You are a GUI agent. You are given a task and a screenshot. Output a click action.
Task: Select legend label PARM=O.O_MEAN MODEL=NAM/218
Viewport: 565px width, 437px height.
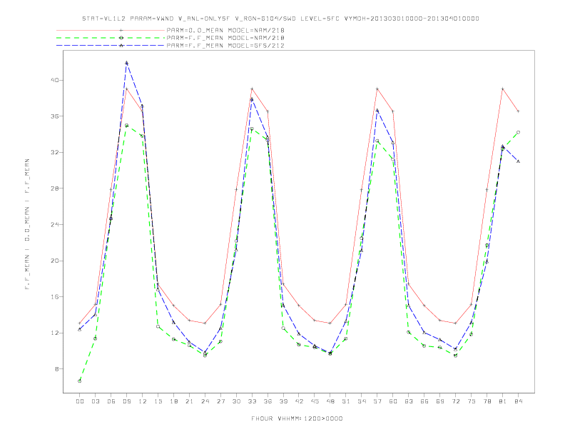[225, 30]
